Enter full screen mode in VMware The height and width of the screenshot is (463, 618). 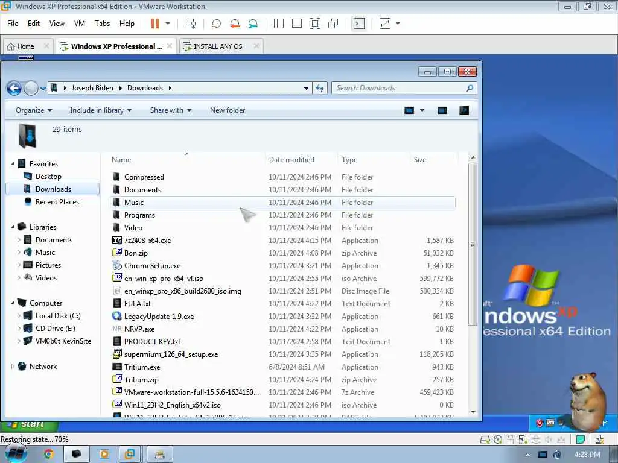[315, 24]
